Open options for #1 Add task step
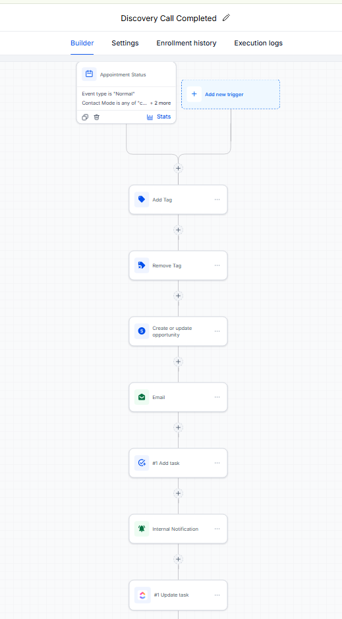Viewport: 342px width, 619px height. [217, 463]
